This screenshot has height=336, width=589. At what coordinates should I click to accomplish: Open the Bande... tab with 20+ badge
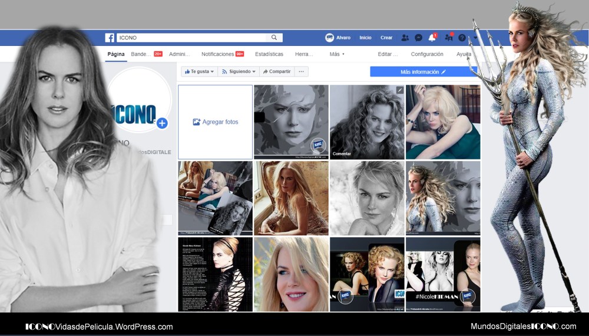click(147, 54)
